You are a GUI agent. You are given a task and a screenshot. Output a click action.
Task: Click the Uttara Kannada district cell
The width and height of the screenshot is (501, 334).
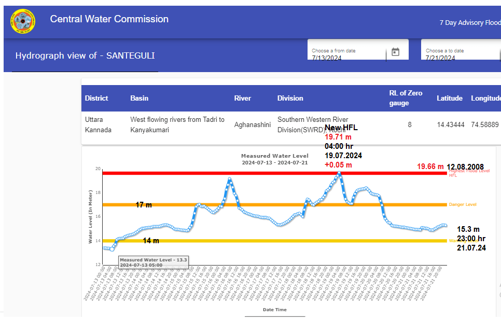(98, 124)
